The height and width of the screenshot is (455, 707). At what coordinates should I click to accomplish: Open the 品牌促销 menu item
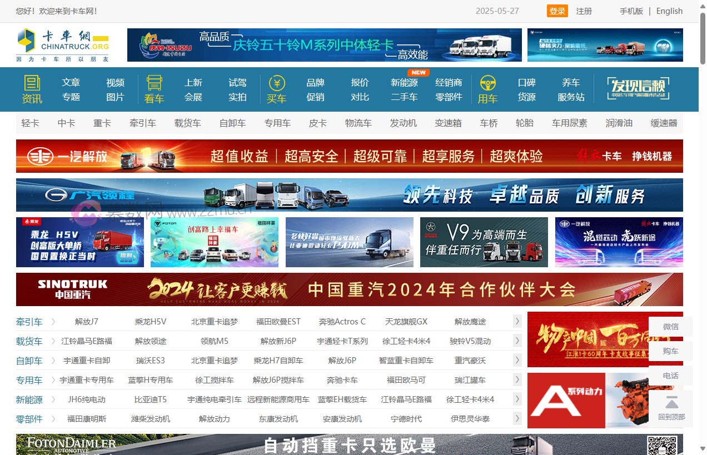[x=316, y=89]
